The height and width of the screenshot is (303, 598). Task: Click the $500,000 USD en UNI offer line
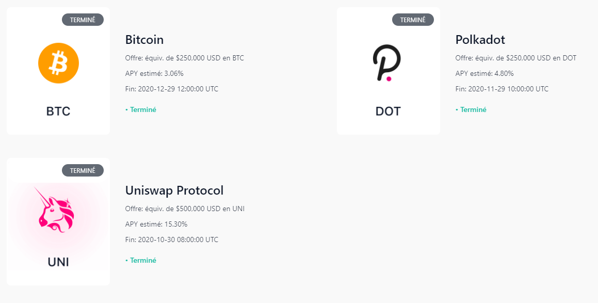click(185, 209)
